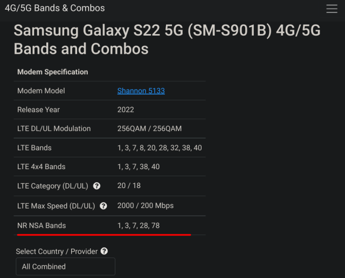
Task: Open the hamburger menu icon
Action: coord(332,9)
